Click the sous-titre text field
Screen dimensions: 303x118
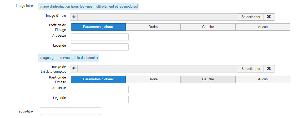click(x=70, y=111)
